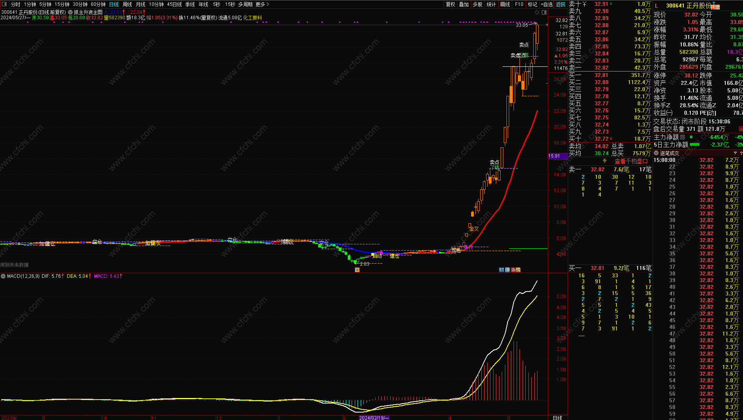The image size is (743, 420).
Task: Select the 日线 daily chart tab
Action: 114,4
